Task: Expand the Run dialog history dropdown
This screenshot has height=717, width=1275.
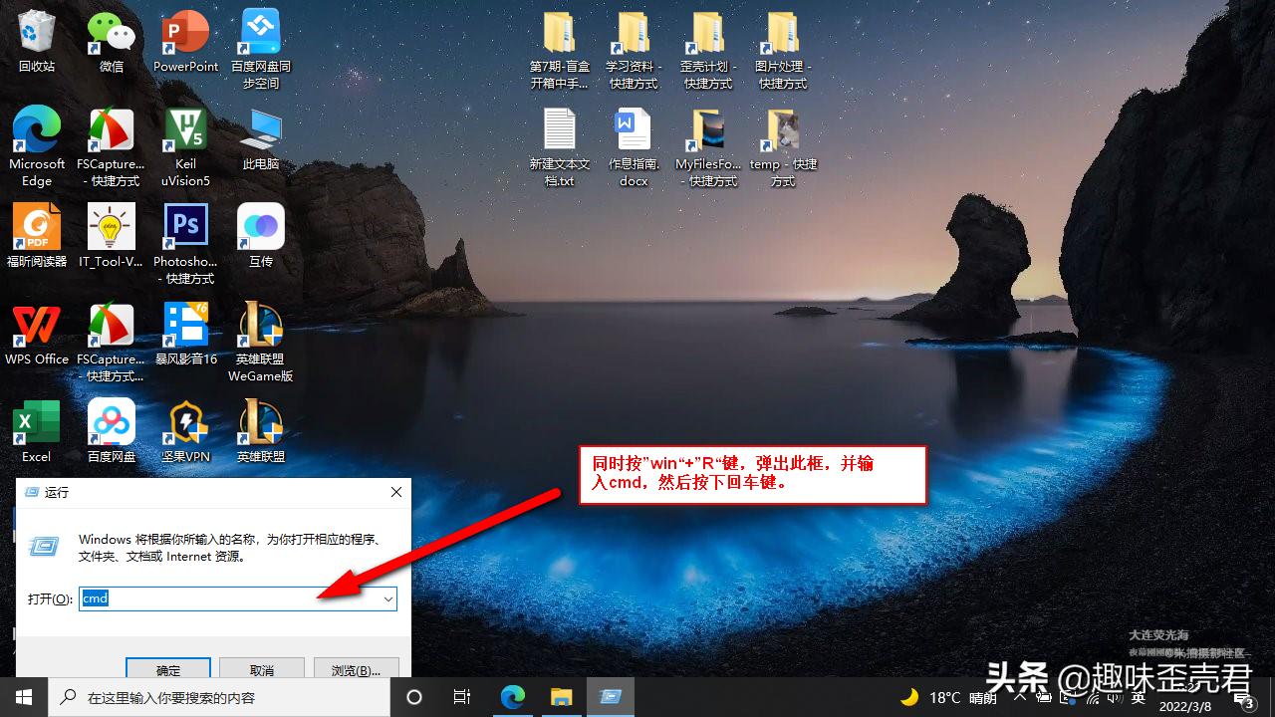Action: click(x=388, y=598)
